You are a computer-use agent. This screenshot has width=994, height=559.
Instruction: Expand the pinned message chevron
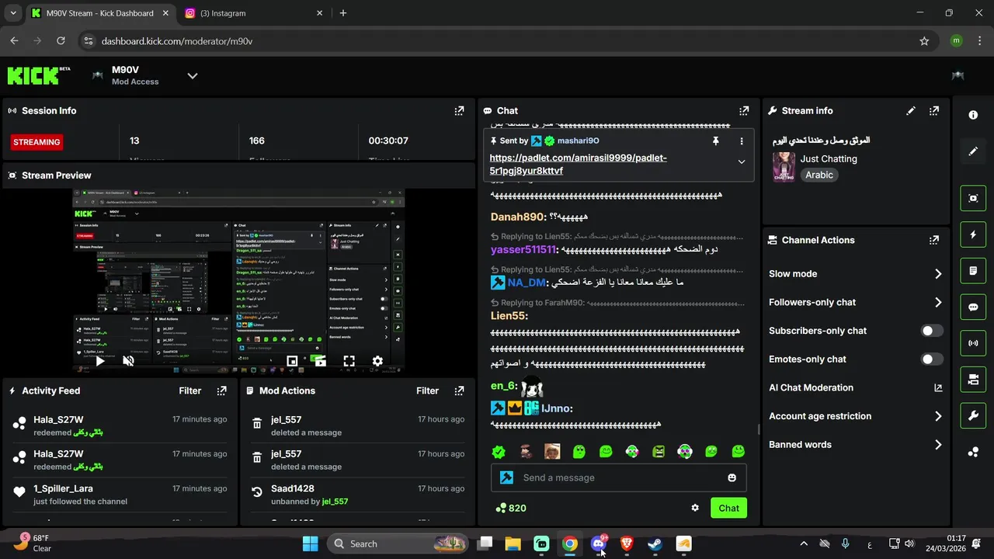click(742, 162)
